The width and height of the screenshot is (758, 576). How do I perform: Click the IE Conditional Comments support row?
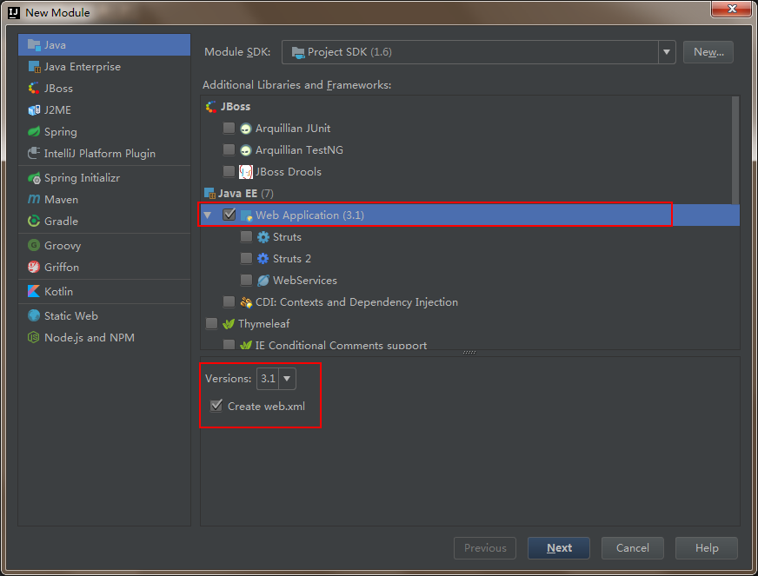pyautogui.click(x=469, y=345)
